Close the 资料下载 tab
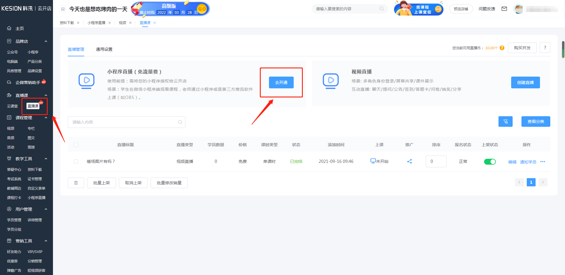Viewport: 565px width, 275px height. coord(78,23)
